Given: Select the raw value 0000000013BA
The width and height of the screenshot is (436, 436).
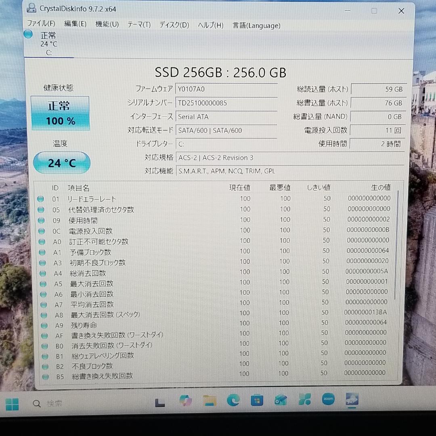Looking at the screenshot, I should point(365,312).
